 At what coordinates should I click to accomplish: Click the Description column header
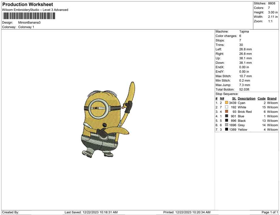pos(247,98)
